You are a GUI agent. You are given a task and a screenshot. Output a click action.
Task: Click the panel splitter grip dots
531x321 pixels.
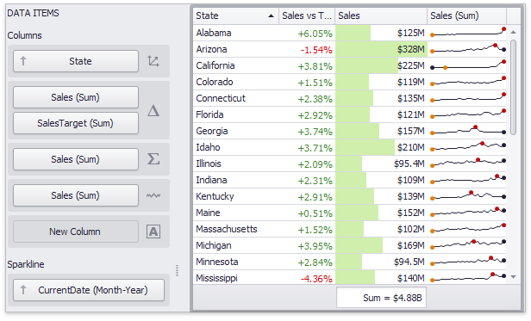[x=177, y=270]
